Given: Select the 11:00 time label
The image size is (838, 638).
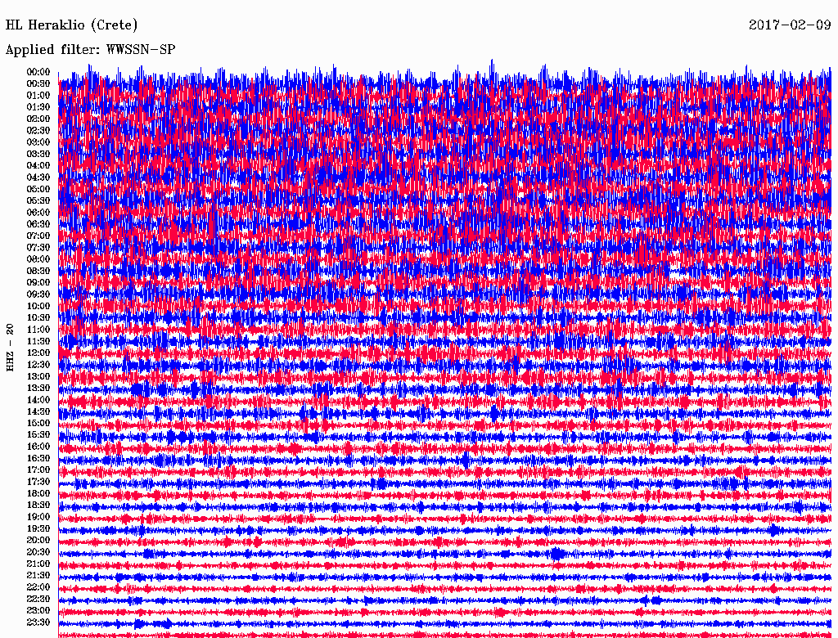Looking at the screenshot, I should pos(38,329).
